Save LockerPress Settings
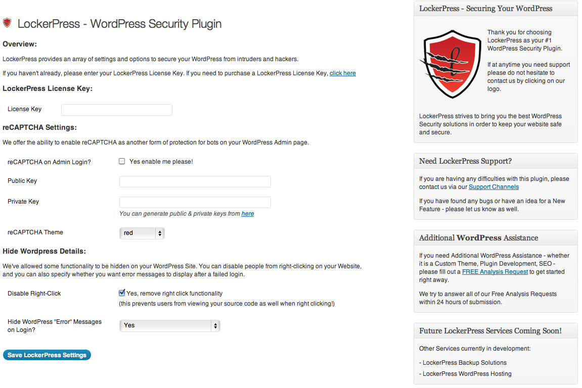This screenshot has height=388, width=582. (x=47, y=355)
